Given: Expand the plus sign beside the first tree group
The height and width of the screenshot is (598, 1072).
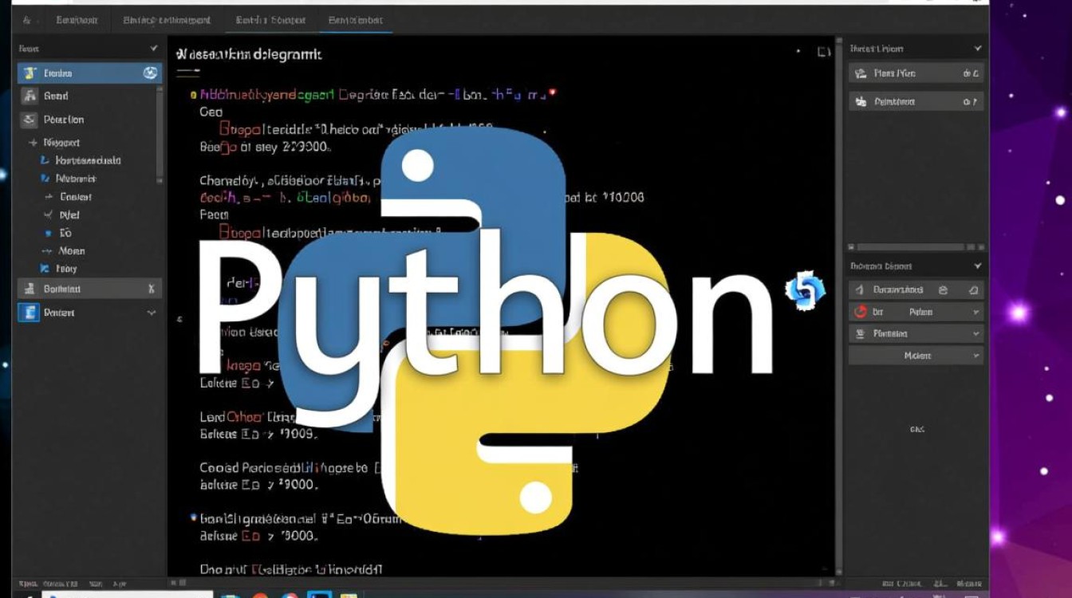Looking at the screenshot, I should click(x=33, y=143).
